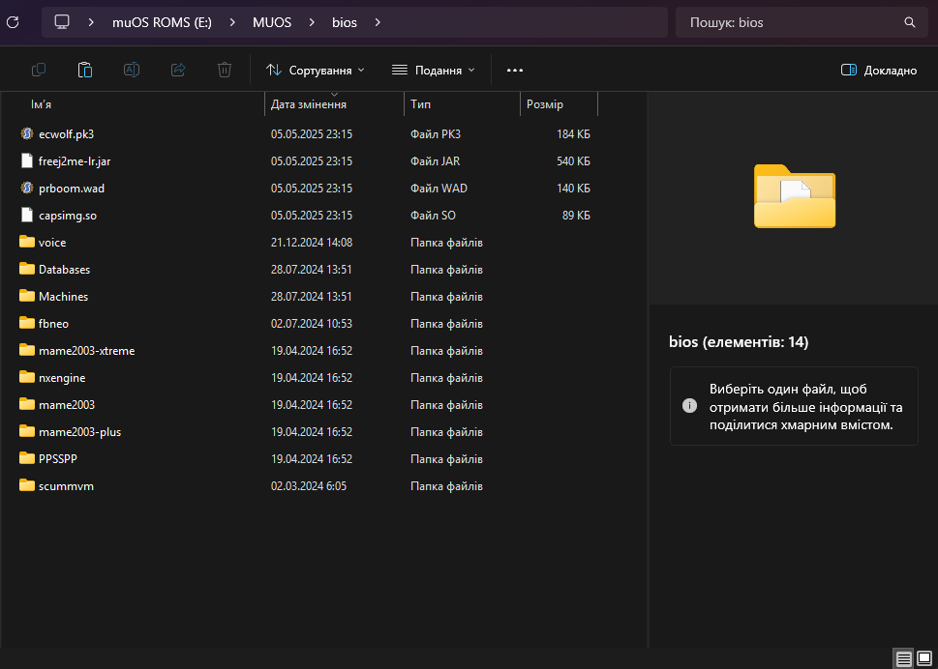Viewport: 938px width, 669px height.
Task: Expand the chevron after bios in breadcrumb
Action: (x=377, y=22)
